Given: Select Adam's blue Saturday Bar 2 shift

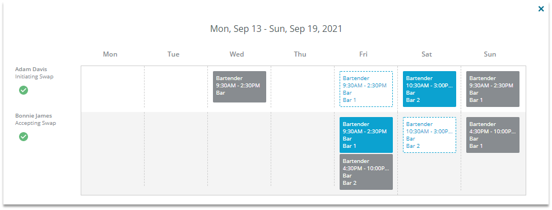Looking at the screenshot, I should click(429, 89).
